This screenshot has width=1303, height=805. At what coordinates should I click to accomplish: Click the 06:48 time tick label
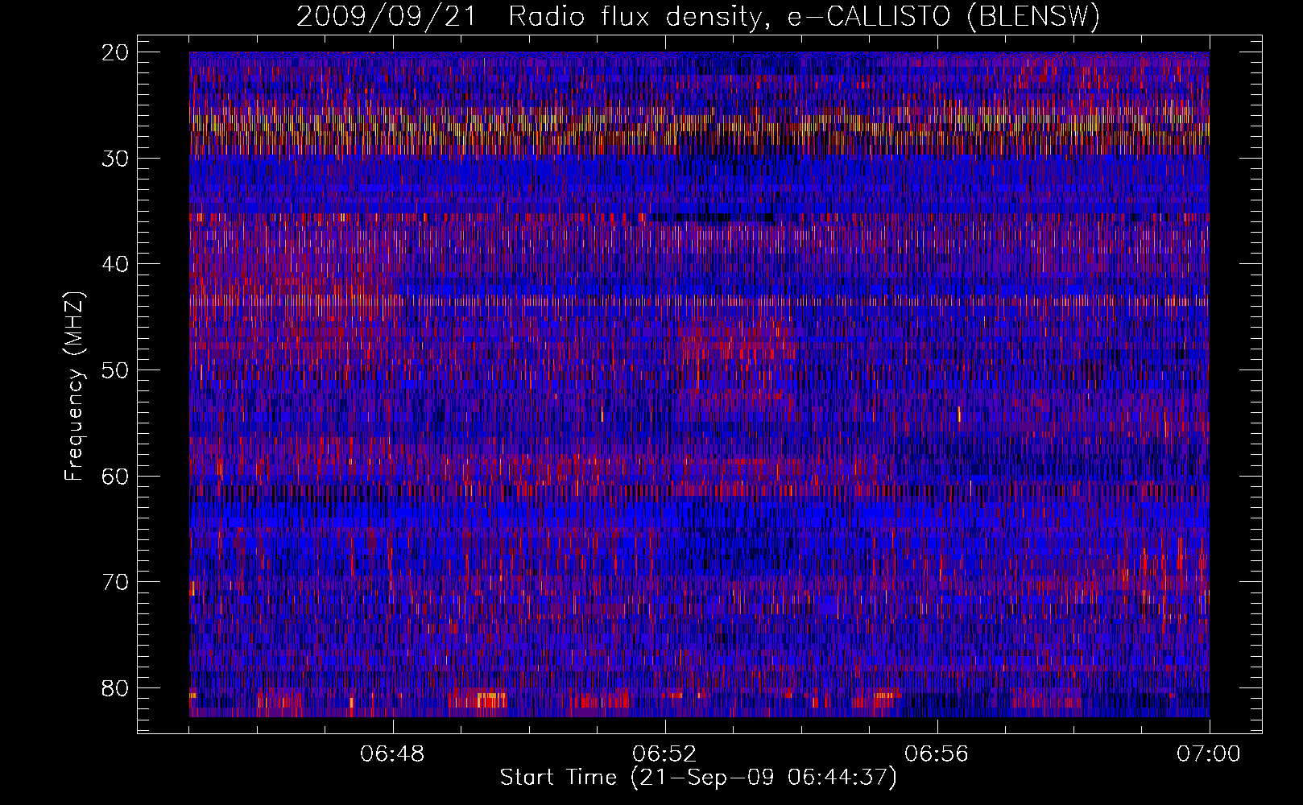click(392, 754)
